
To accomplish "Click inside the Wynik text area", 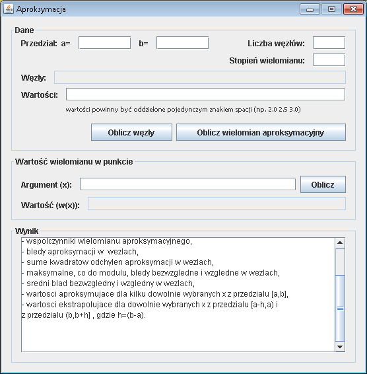I will (x=178, y=295).
